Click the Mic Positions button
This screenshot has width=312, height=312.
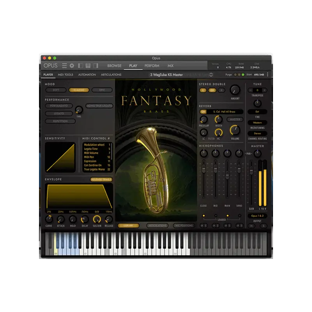(184, 225)
